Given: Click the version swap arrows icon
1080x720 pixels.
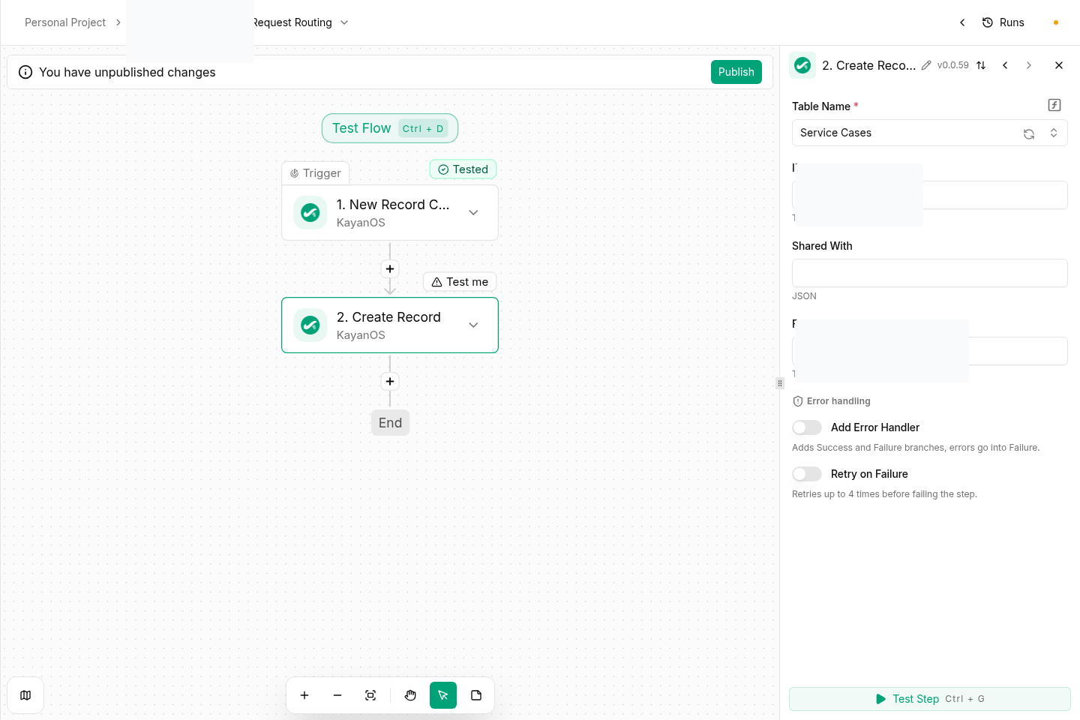Looking at the screenshot, I should click(981, 65).
